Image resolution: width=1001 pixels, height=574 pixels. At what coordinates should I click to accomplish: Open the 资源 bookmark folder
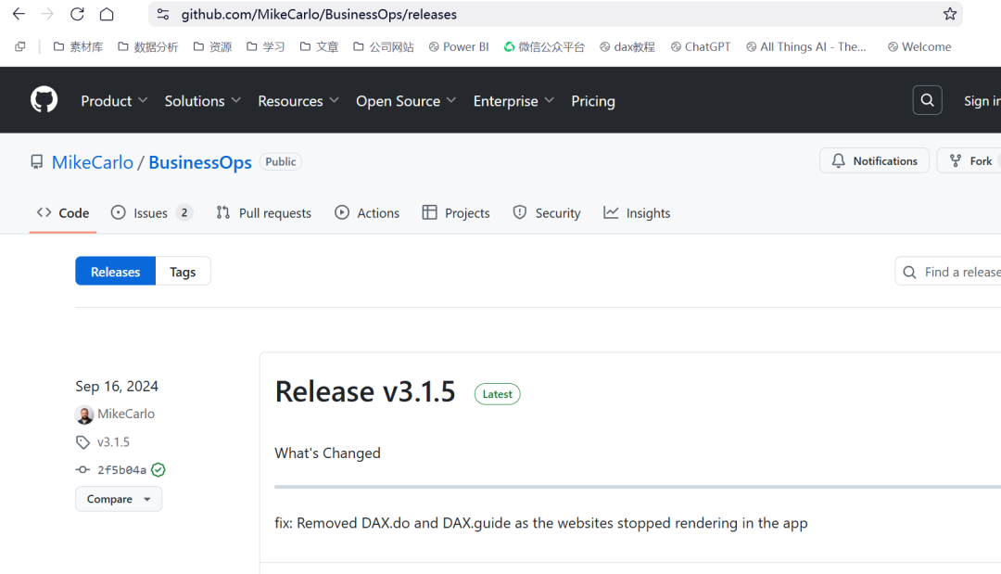pyautogui.click(x=212, y=46)
